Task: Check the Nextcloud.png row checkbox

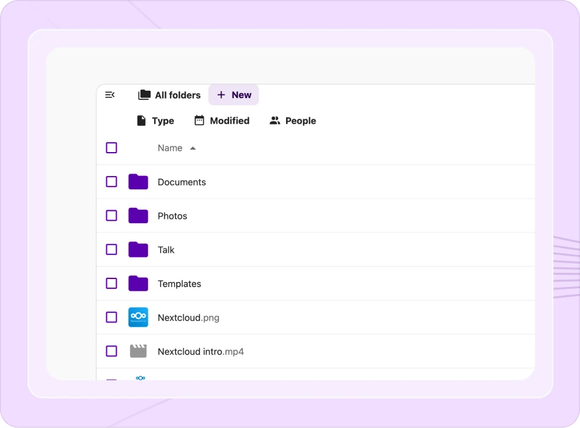Action: 111,317
